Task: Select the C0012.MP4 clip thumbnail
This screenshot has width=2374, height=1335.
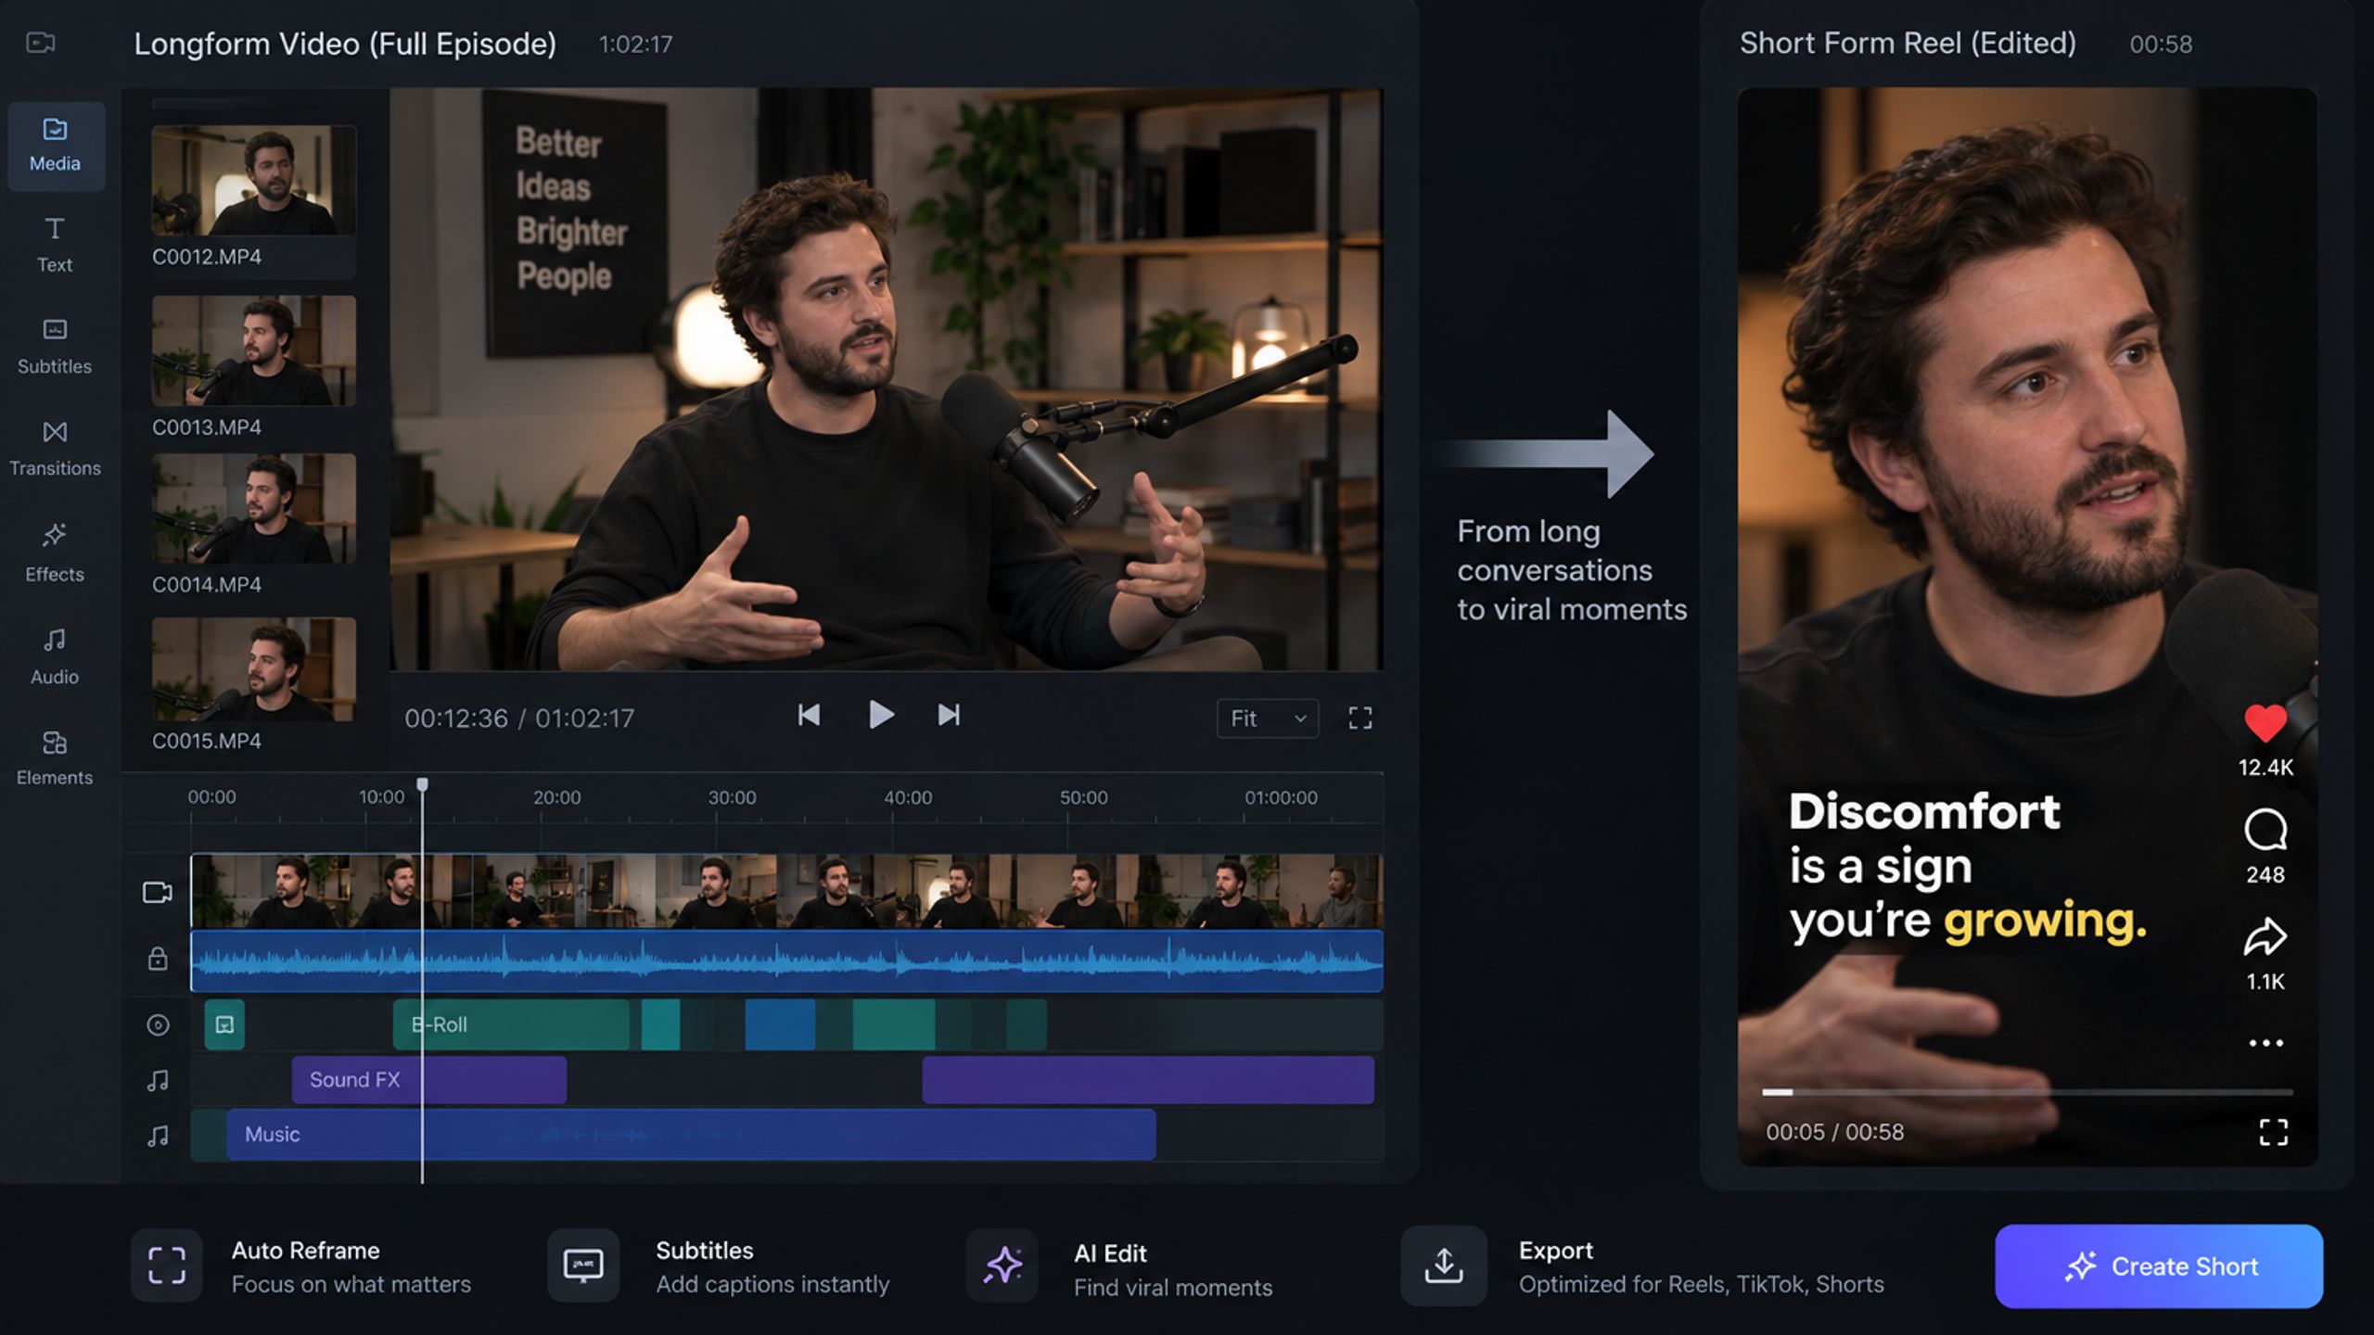Action: point(253,181)
